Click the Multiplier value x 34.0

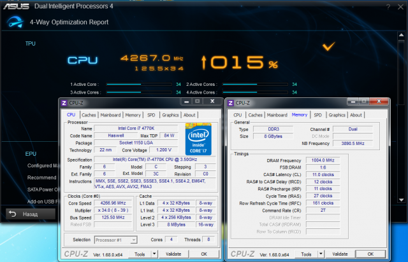(113, 210)
